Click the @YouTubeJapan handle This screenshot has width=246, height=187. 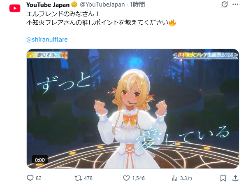pos(102,5)
